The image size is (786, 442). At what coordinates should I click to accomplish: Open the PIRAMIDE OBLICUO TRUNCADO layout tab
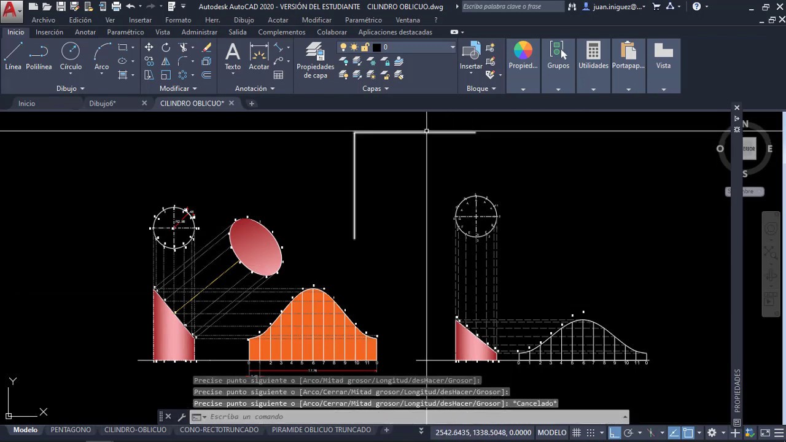click(321, 430)
